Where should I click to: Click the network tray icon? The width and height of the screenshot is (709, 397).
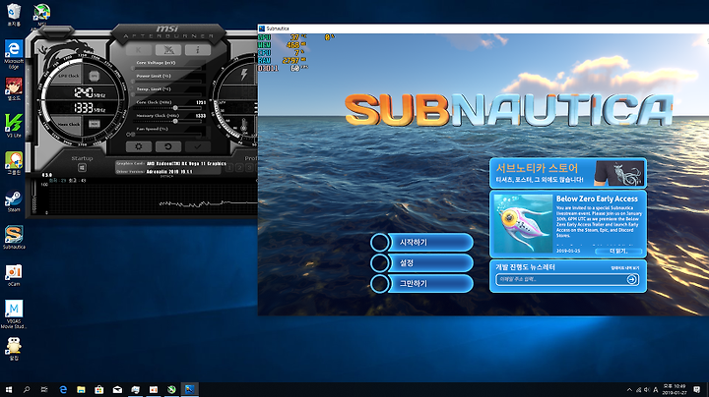pyautogui.click(x=638, y=390)
